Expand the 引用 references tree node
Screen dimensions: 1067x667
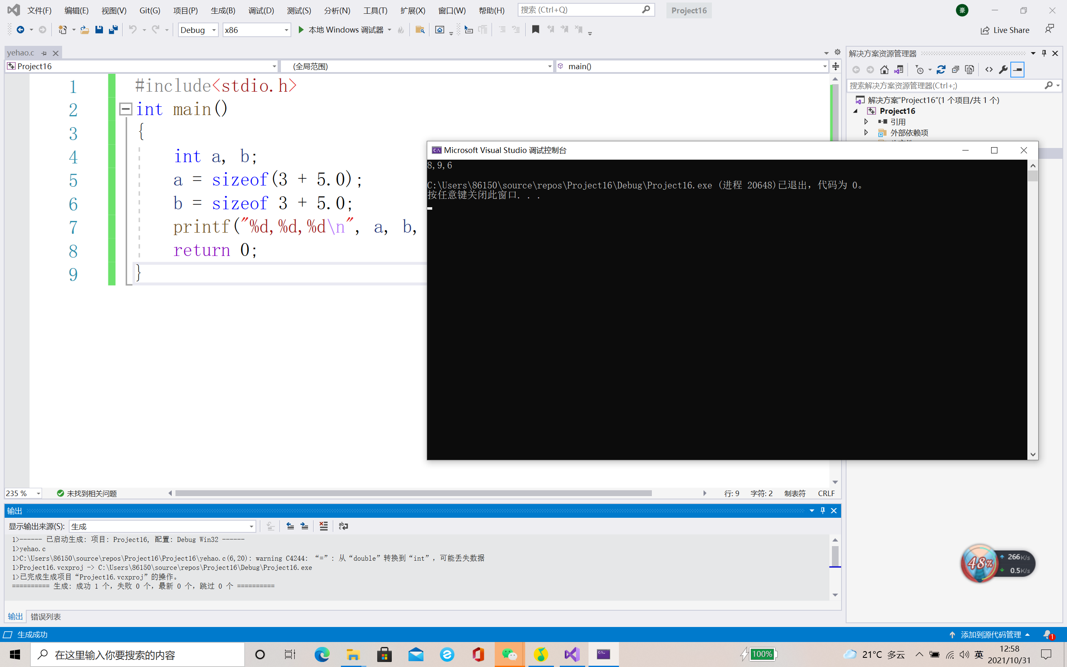click(866, 122)
